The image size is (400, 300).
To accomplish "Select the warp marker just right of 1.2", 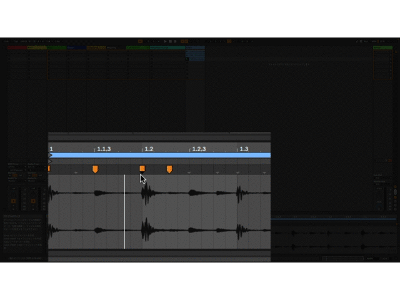I will (x=169, y=169).
